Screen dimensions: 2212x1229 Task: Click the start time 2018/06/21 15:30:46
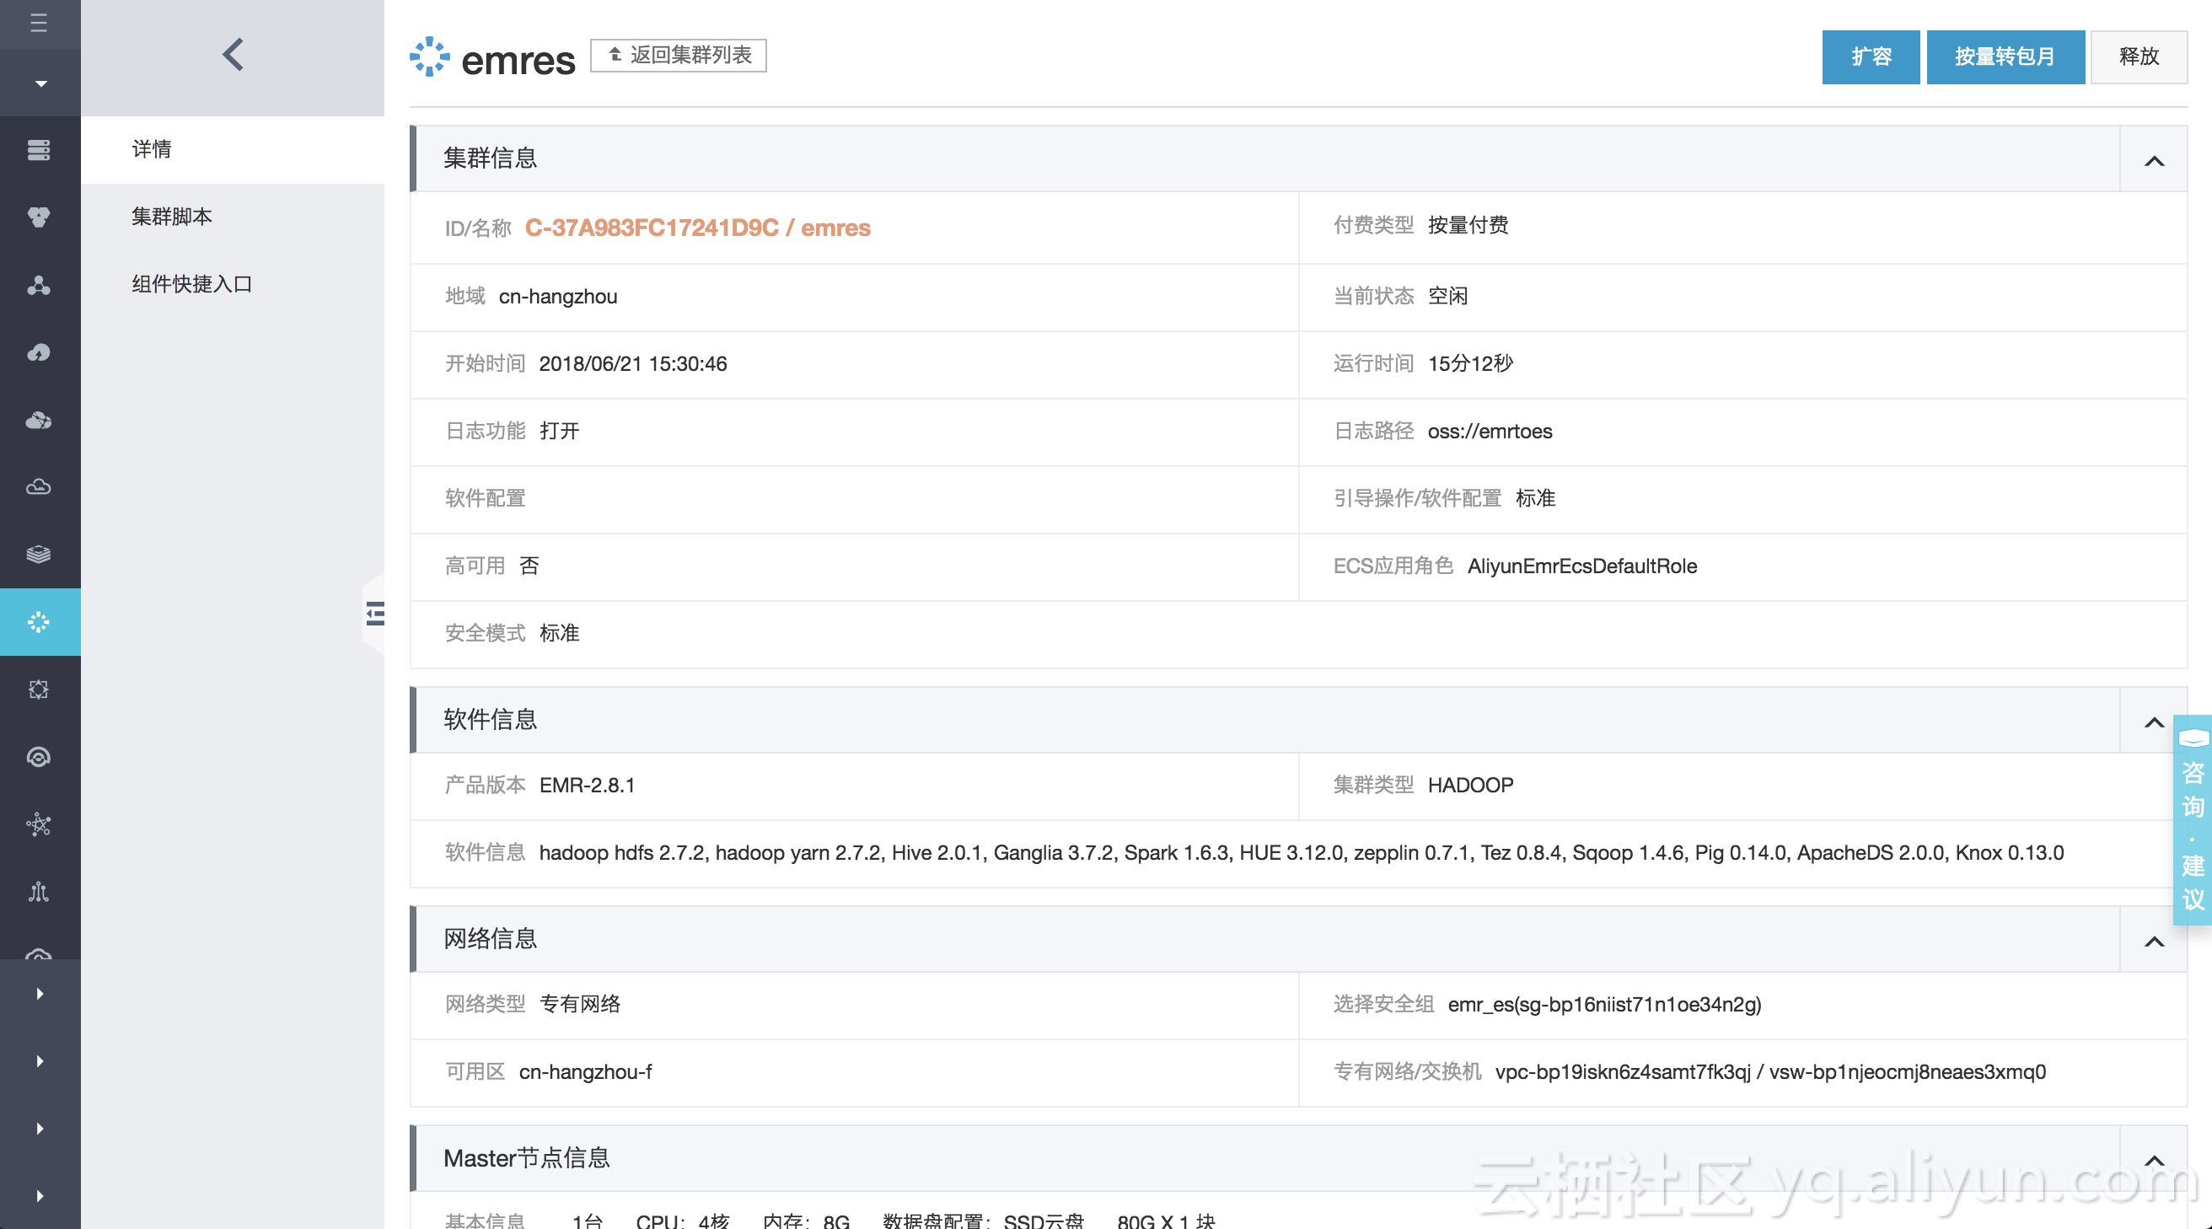633,363
